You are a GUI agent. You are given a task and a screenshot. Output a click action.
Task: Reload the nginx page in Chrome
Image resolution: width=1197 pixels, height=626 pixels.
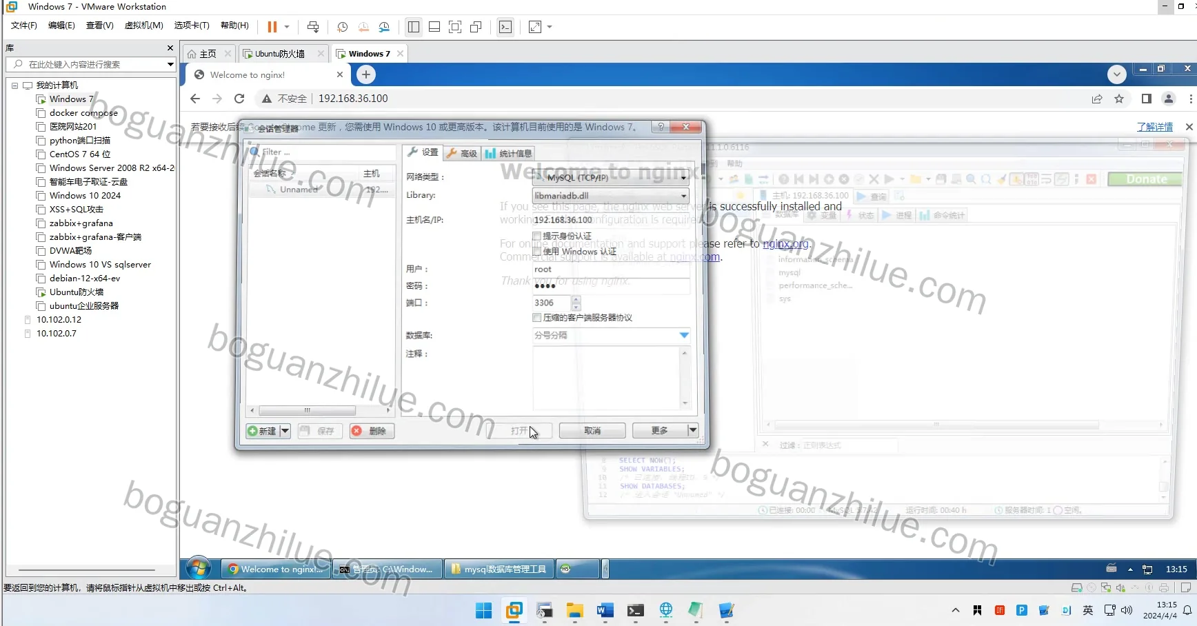(x=239, y=99)
